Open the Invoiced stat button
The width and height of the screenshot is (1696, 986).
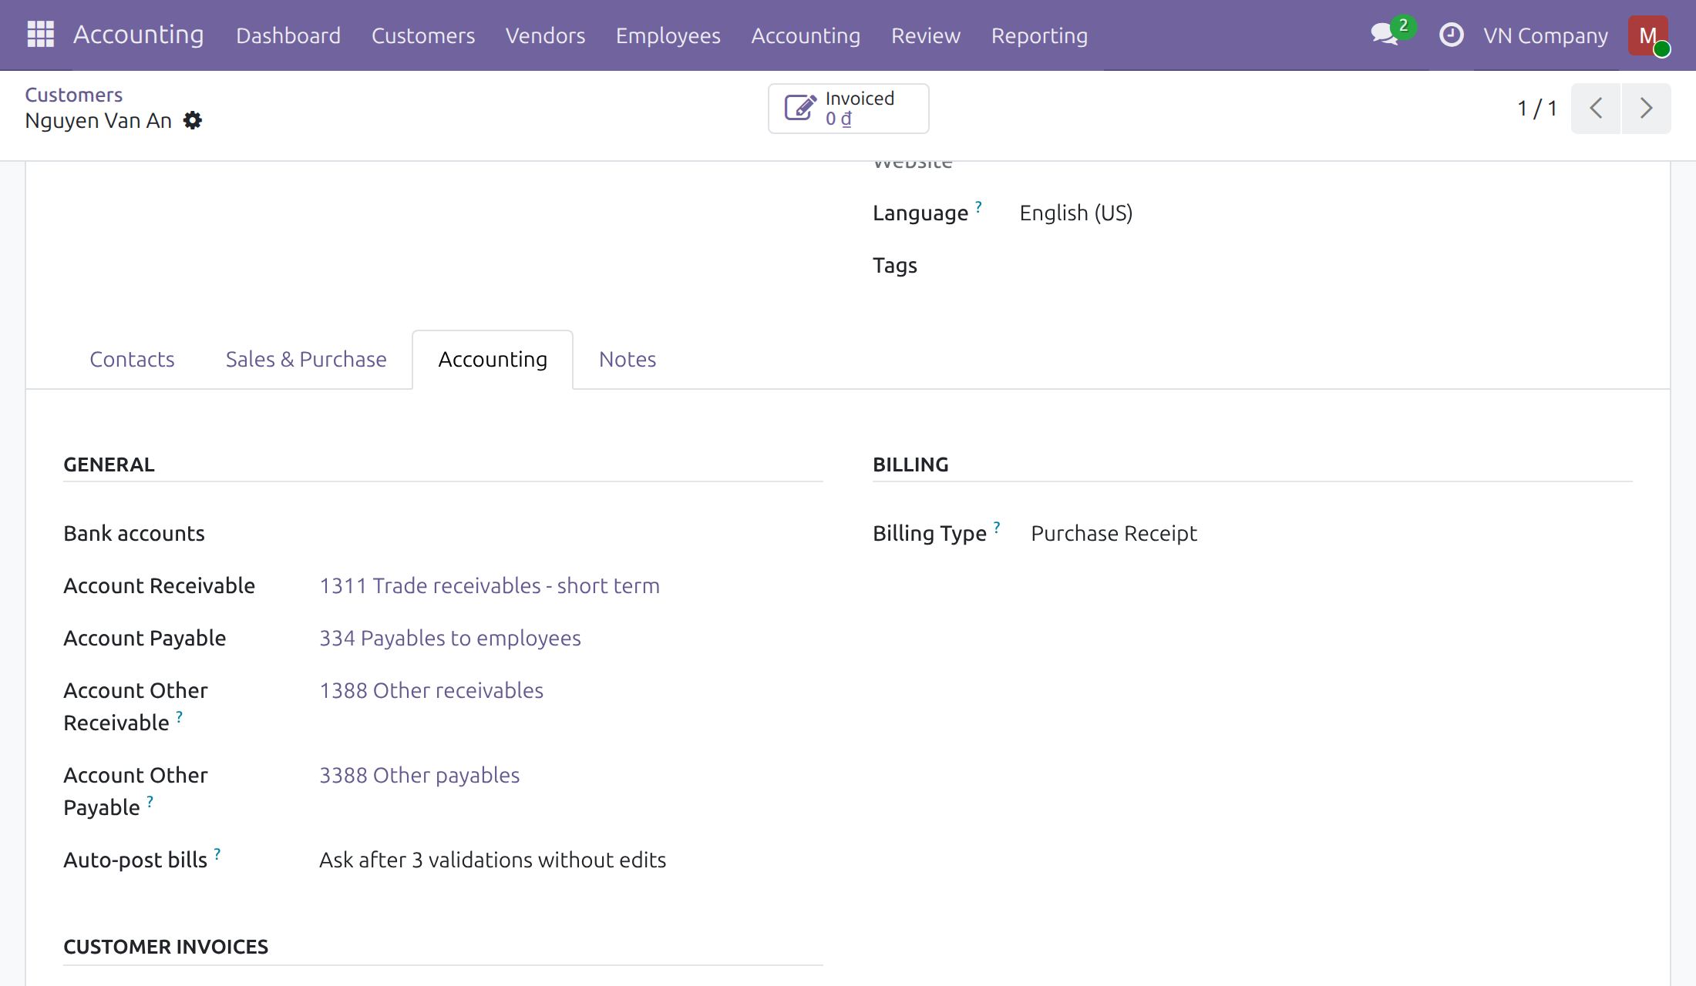[x=848, y=109]
